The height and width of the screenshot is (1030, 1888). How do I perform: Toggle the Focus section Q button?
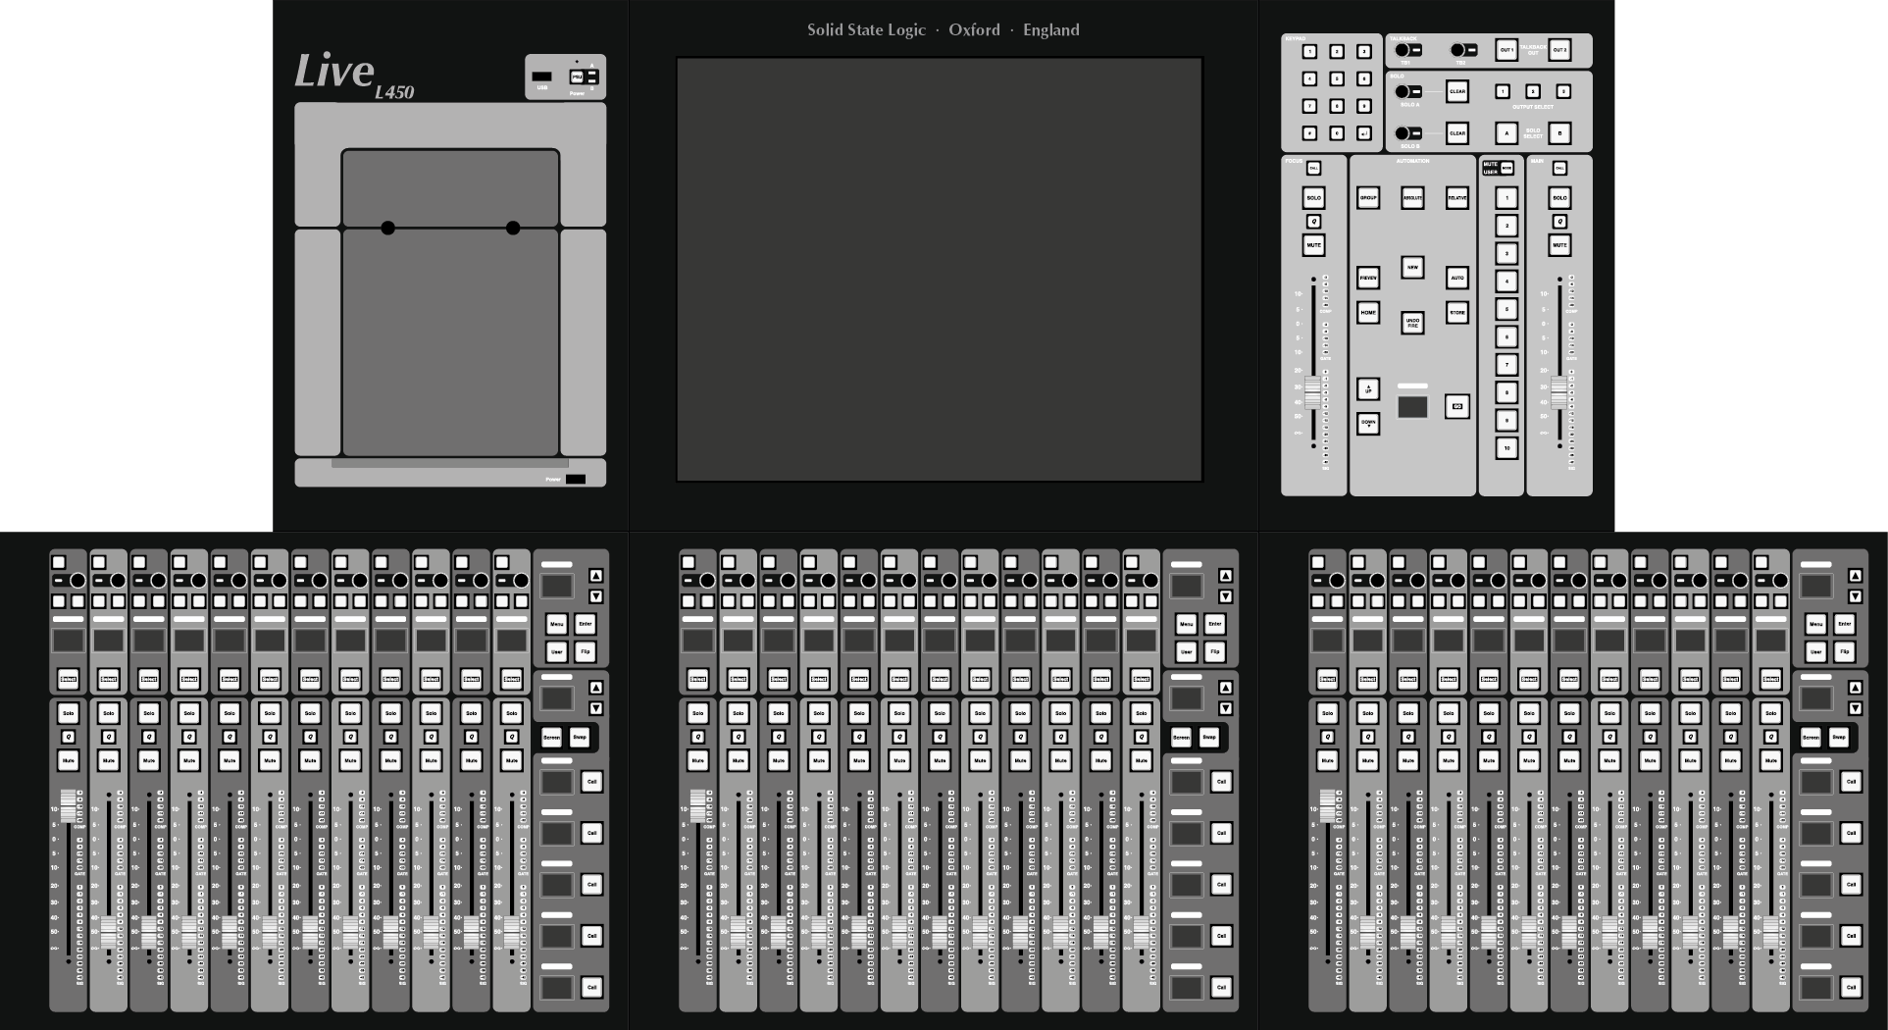[x=1314, y=222]
